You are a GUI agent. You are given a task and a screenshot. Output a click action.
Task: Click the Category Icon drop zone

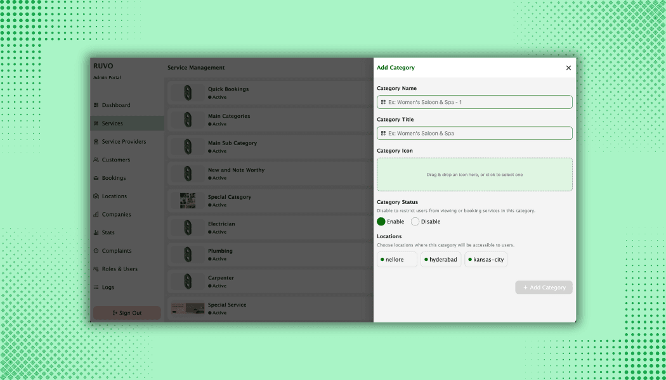point(474,175)
